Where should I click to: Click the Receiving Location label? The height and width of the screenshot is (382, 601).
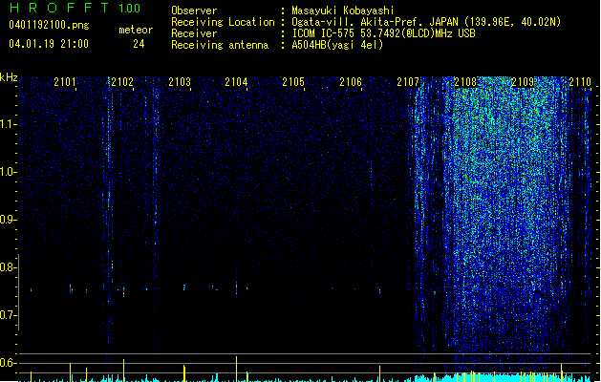pyautogui.click(x=223, y=22)
